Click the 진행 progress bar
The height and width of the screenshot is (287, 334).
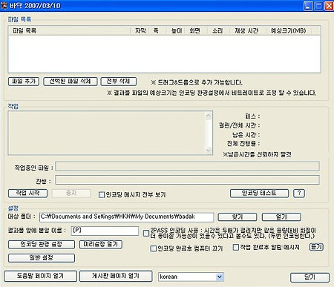point(187,179)
